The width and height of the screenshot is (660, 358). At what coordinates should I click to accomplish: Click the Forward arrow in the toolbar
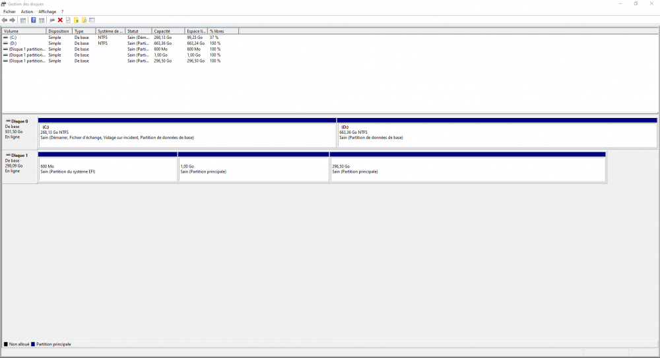pyautogui.click(x=13, y=20)
